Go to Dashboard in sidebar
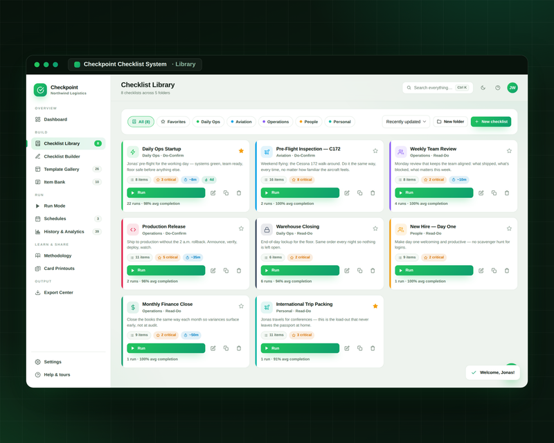 point(68,120)
